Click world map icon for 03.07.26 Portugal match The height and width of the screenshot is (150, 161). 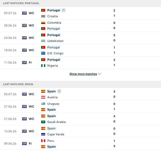tap(24, 13)
